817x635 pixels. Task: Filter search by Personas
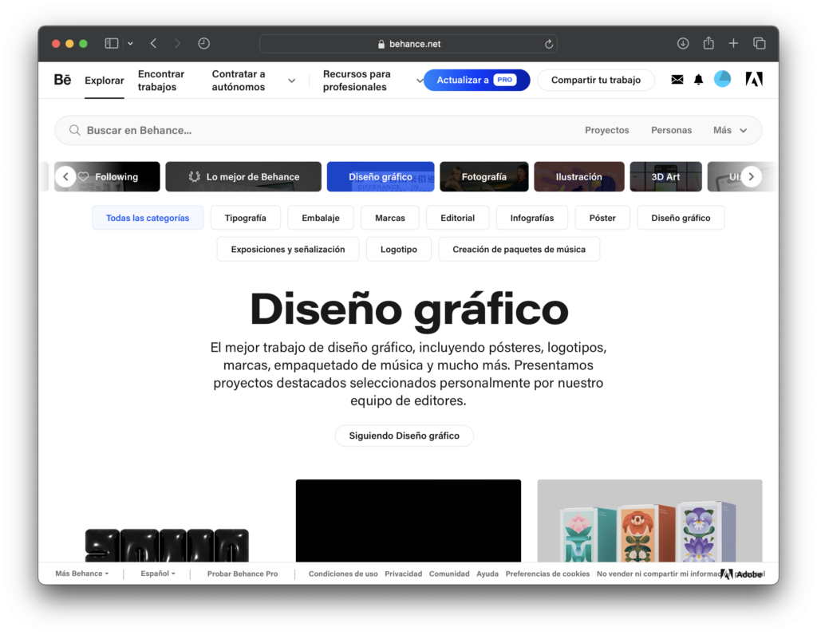671,130
